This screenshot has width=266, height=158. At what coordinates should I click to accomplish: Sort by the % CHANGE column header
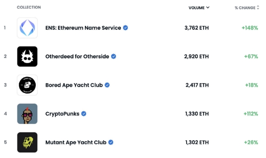click(x=247, y=8)
